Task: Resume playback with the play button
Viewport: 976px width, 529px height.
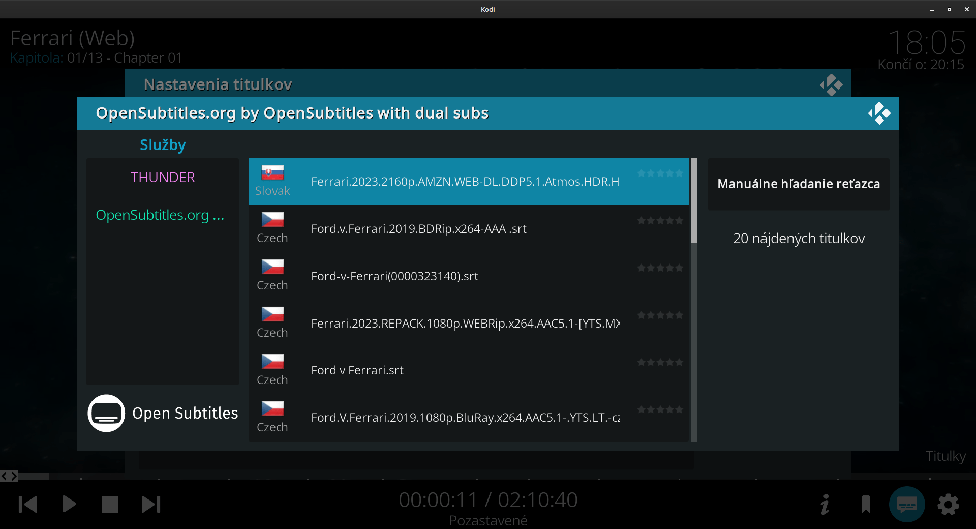Action: tap(69, 504)
